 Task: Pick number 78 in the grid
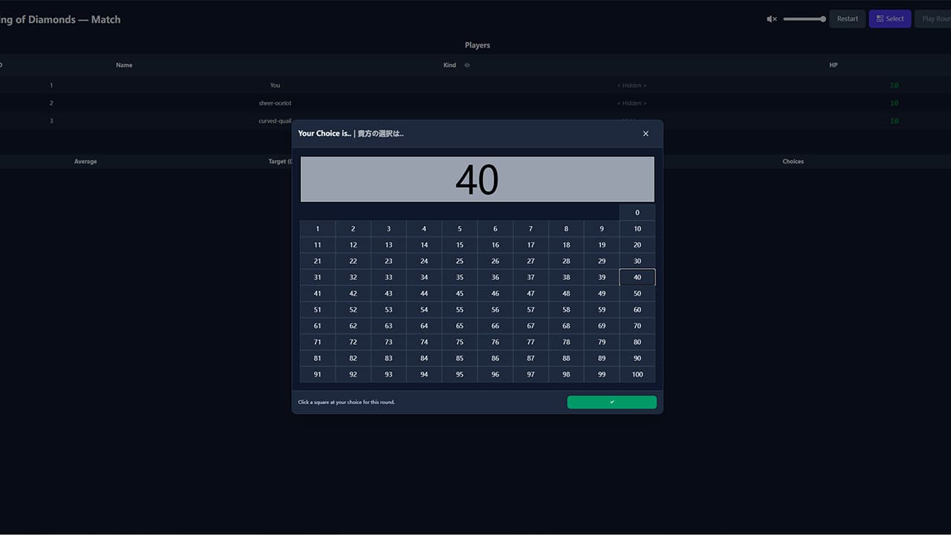point(566,342)
